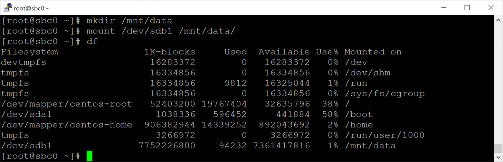The image size is (503, 162).
Task: Click the '19767404' used value
Action: click(x=224, y=104)
